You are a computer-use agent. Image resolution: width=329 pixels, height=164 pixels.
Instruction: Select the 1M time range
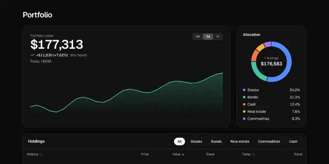pos(208,37)
